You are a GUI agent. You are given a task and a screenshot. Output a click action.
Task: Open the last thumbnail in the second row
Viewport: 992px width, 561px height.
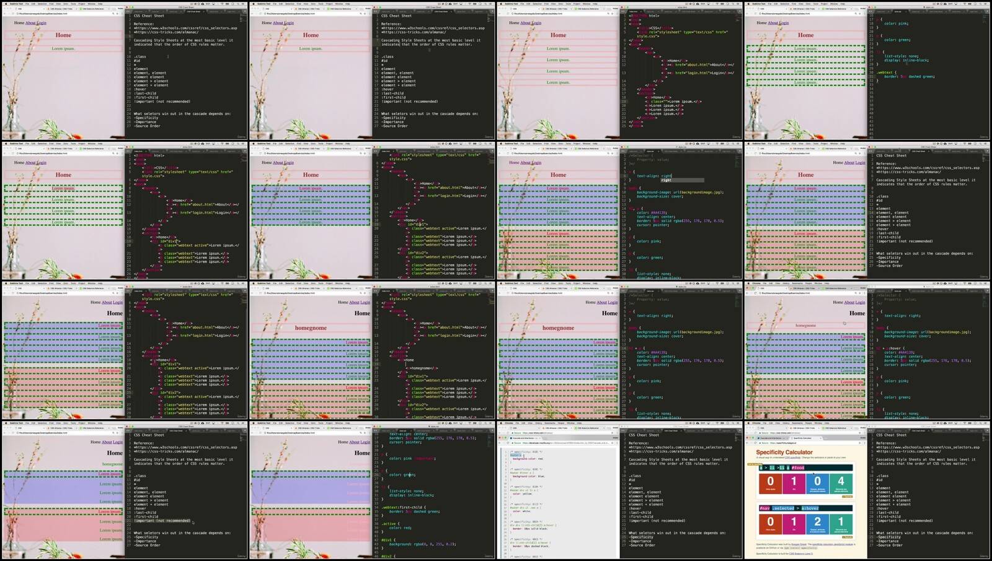pos(867,211)
